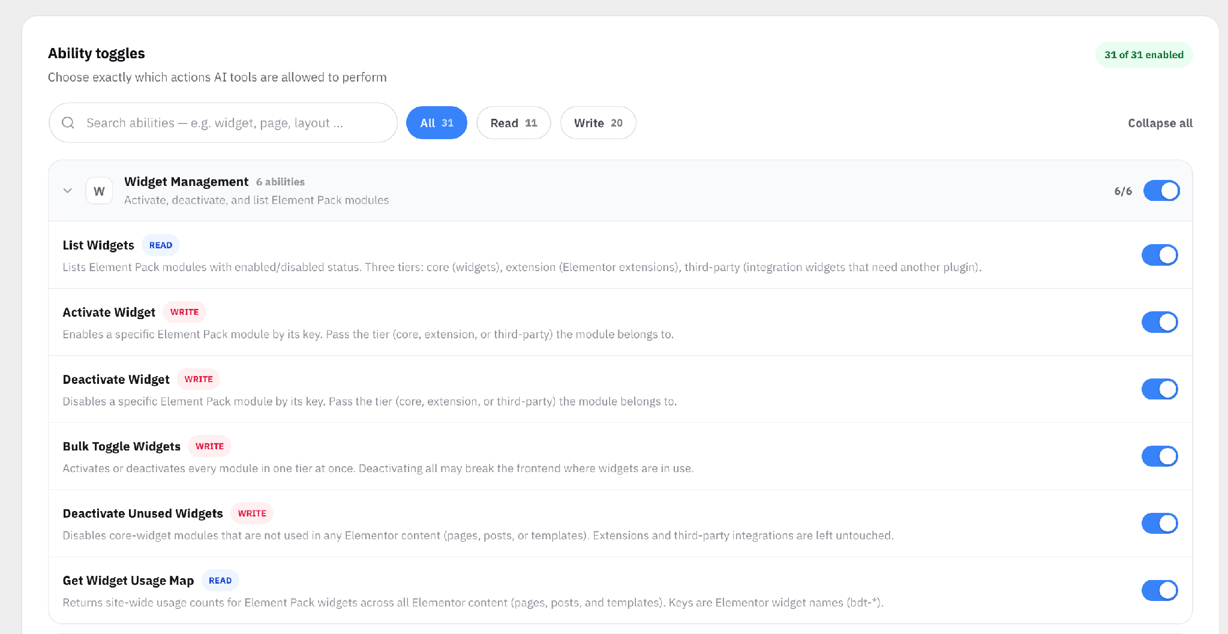This screenshot has width=1228, height=634.
Task: Disable the List Widgets ability toggle
Action: (x=1160, y=255)
